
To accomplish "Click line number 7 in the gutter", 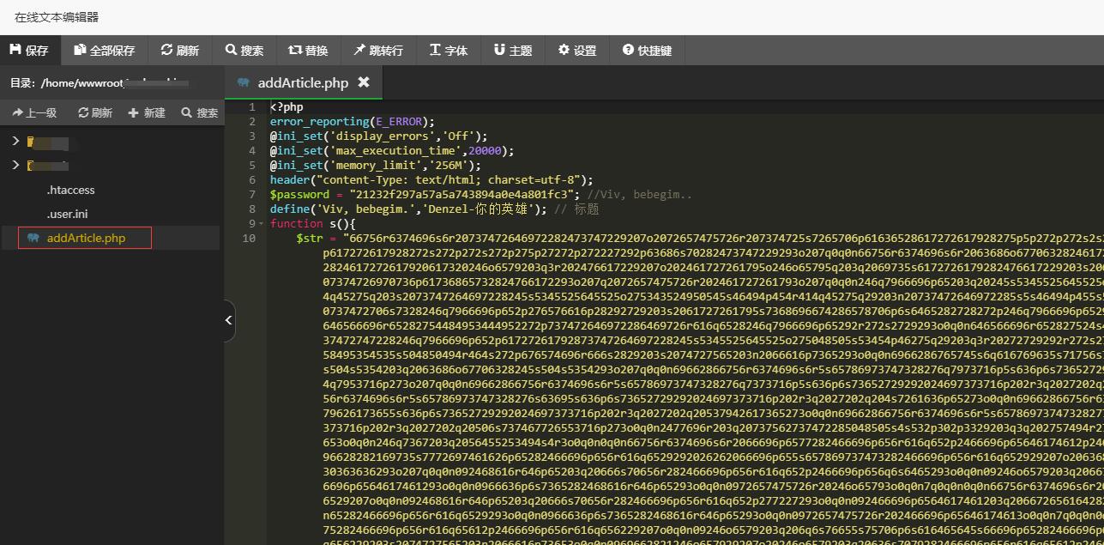I will (x=251, y=195).
